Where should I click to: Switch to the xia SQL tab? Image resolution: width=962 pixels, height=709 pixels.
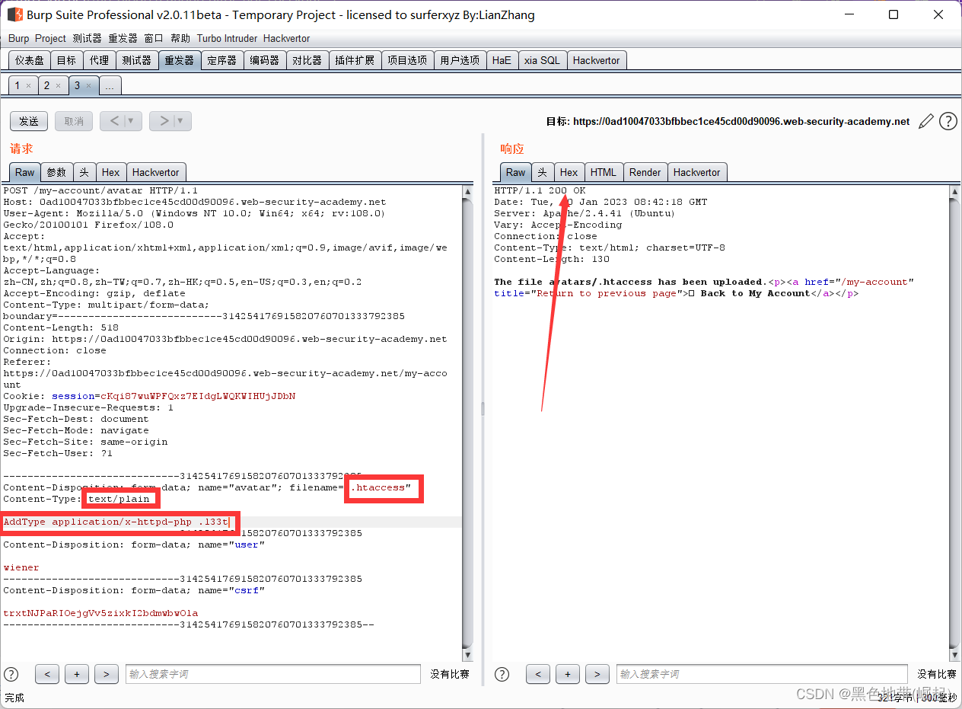pyautogui.click(x=542, y=60)
